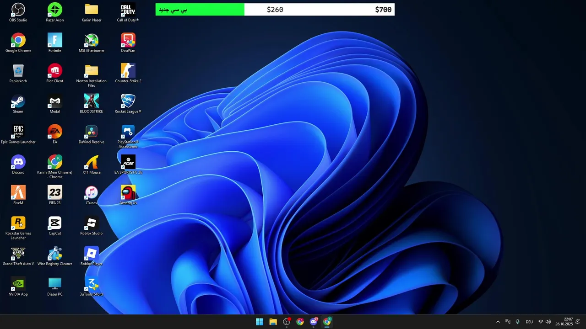Screen dimensions: 586x329
Task: Click the FiveM desktop icon
Action: click(x=18, y=195)
